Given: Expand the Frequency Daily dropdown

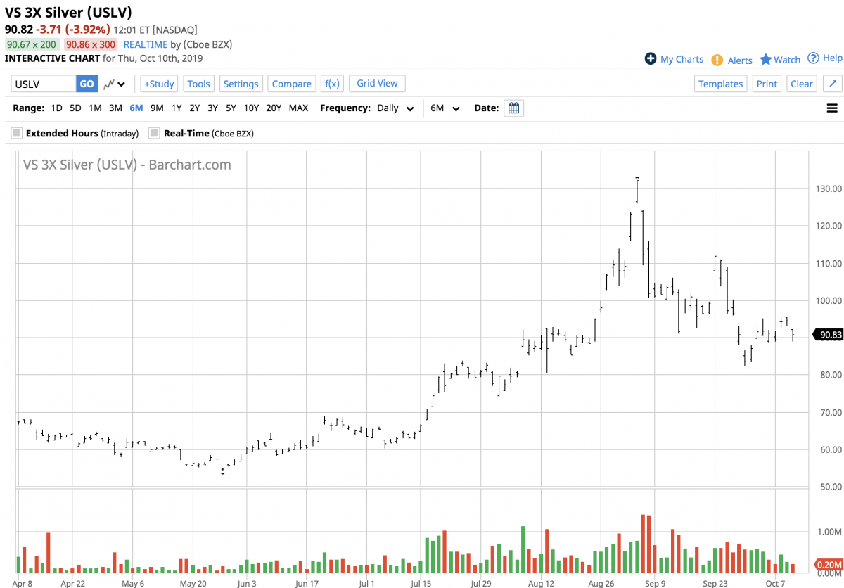Looking at the screenshot, I should 396,108.
